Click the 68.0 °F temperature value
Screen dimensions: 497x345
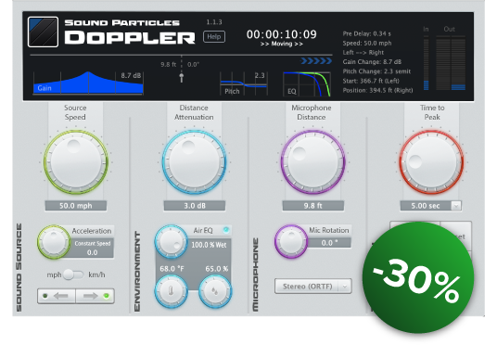pos(172,269)
